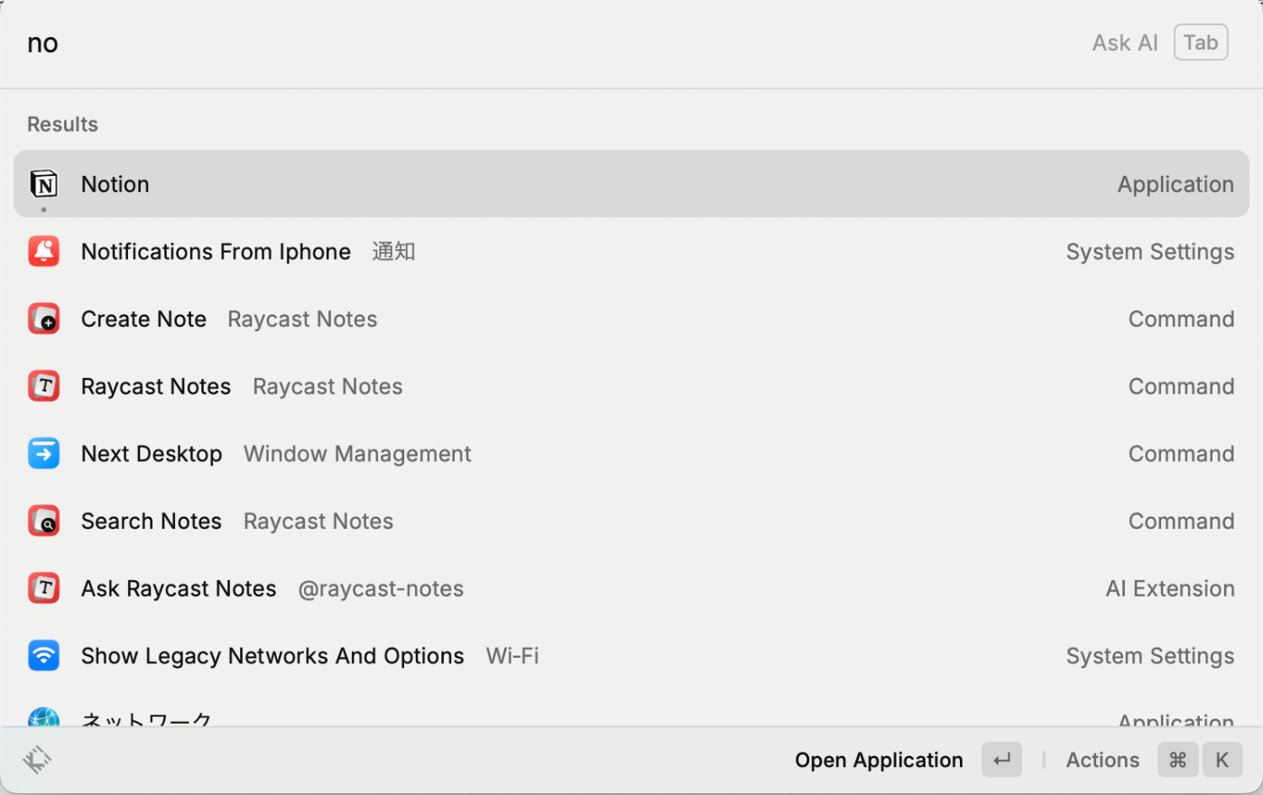Image resolution: width=1263 pixels, height=795 pixels.
Task: Click the Create Note icon
Action: click(x=43, y=319)
